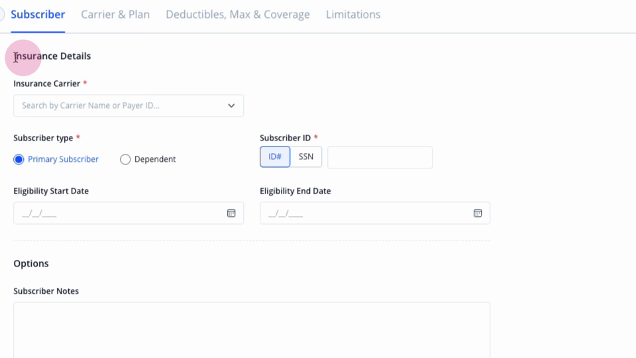The width and height of the screenshot is (636, 358).
Task: Click into the Eligibility End Date field
Action: click(x=375, y=213)
